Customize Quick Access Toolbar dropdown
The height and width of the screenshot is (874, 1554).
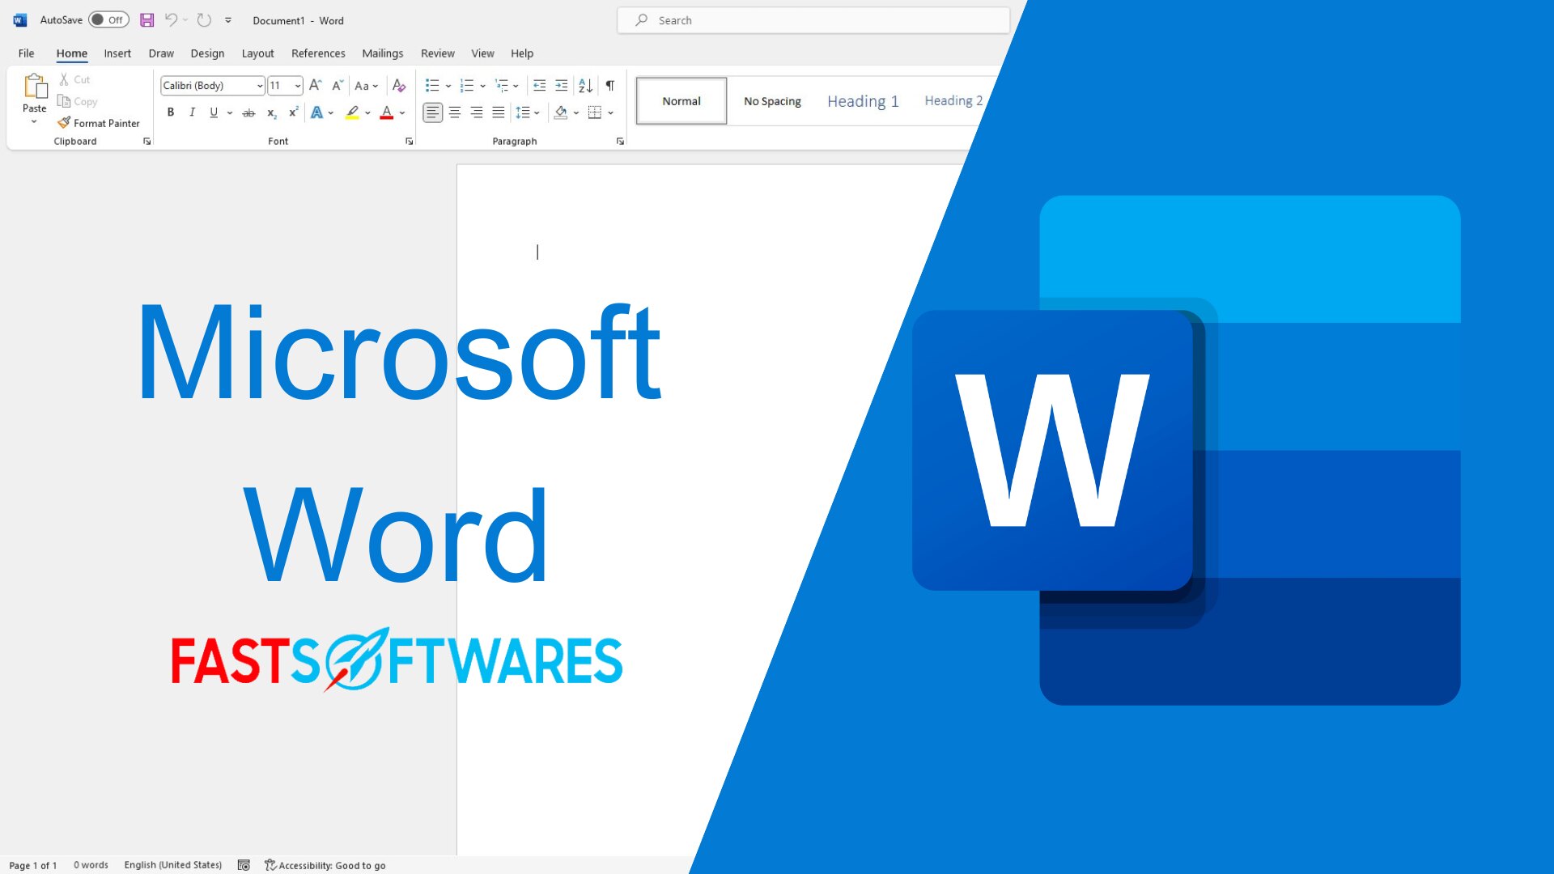pos(228,20)
